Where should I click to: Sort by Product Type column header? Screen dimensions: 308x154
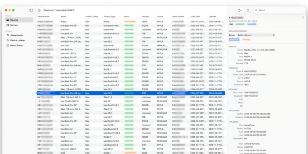click(x=109, y=17)
